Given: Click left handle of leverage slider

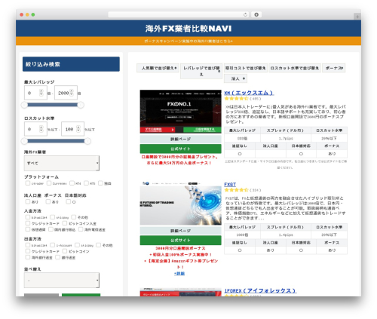Looking at the screenshot, I should click(x=24, y=105).
